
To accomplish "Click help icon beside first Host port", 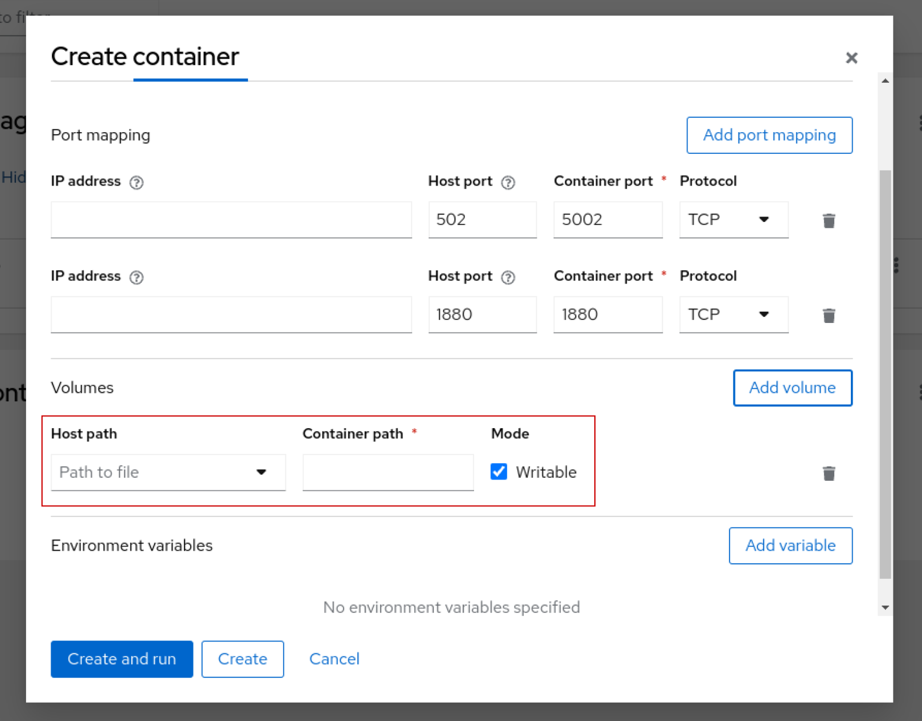I will point(508,182).
